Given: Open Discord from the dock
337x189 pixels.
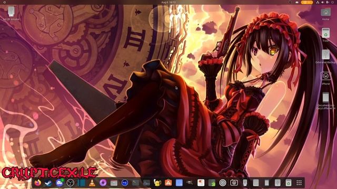Looking at the screenshot, I should [60, 183].
